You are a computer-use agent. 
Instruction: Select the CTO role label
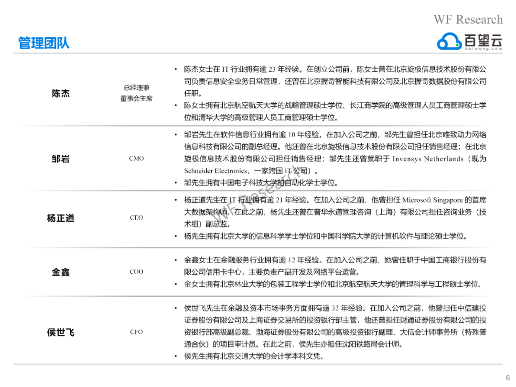point(136,217)
